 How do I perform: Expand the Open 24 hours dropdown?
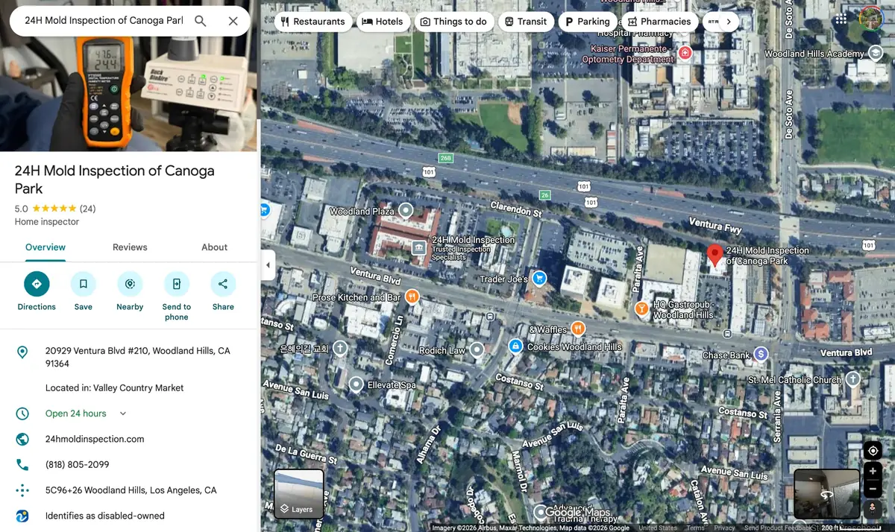click(123, 414)
